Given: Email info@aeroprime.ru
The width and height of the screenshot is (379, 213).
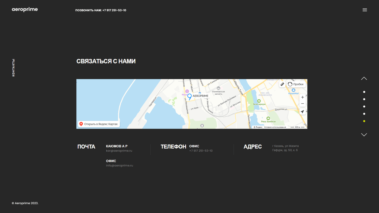Looking at the screenshot, I should [x=119, y=166].
